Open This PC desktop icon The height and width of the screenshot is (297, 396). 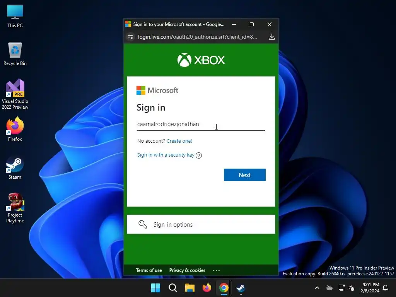(x=15, y=16)
